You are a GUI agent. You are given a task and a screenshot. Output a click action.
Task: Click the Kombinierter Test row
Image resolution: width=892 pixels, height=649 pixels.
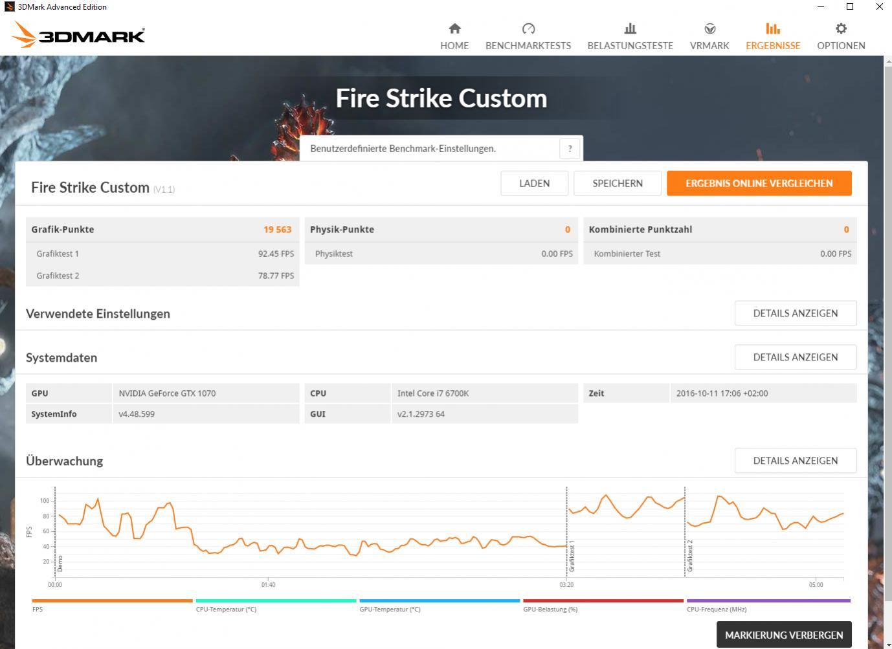pos(720,254)
